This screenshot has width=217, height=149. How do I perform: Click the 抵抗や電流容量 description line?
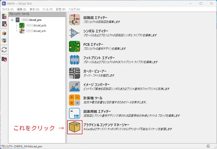[115, 102]
